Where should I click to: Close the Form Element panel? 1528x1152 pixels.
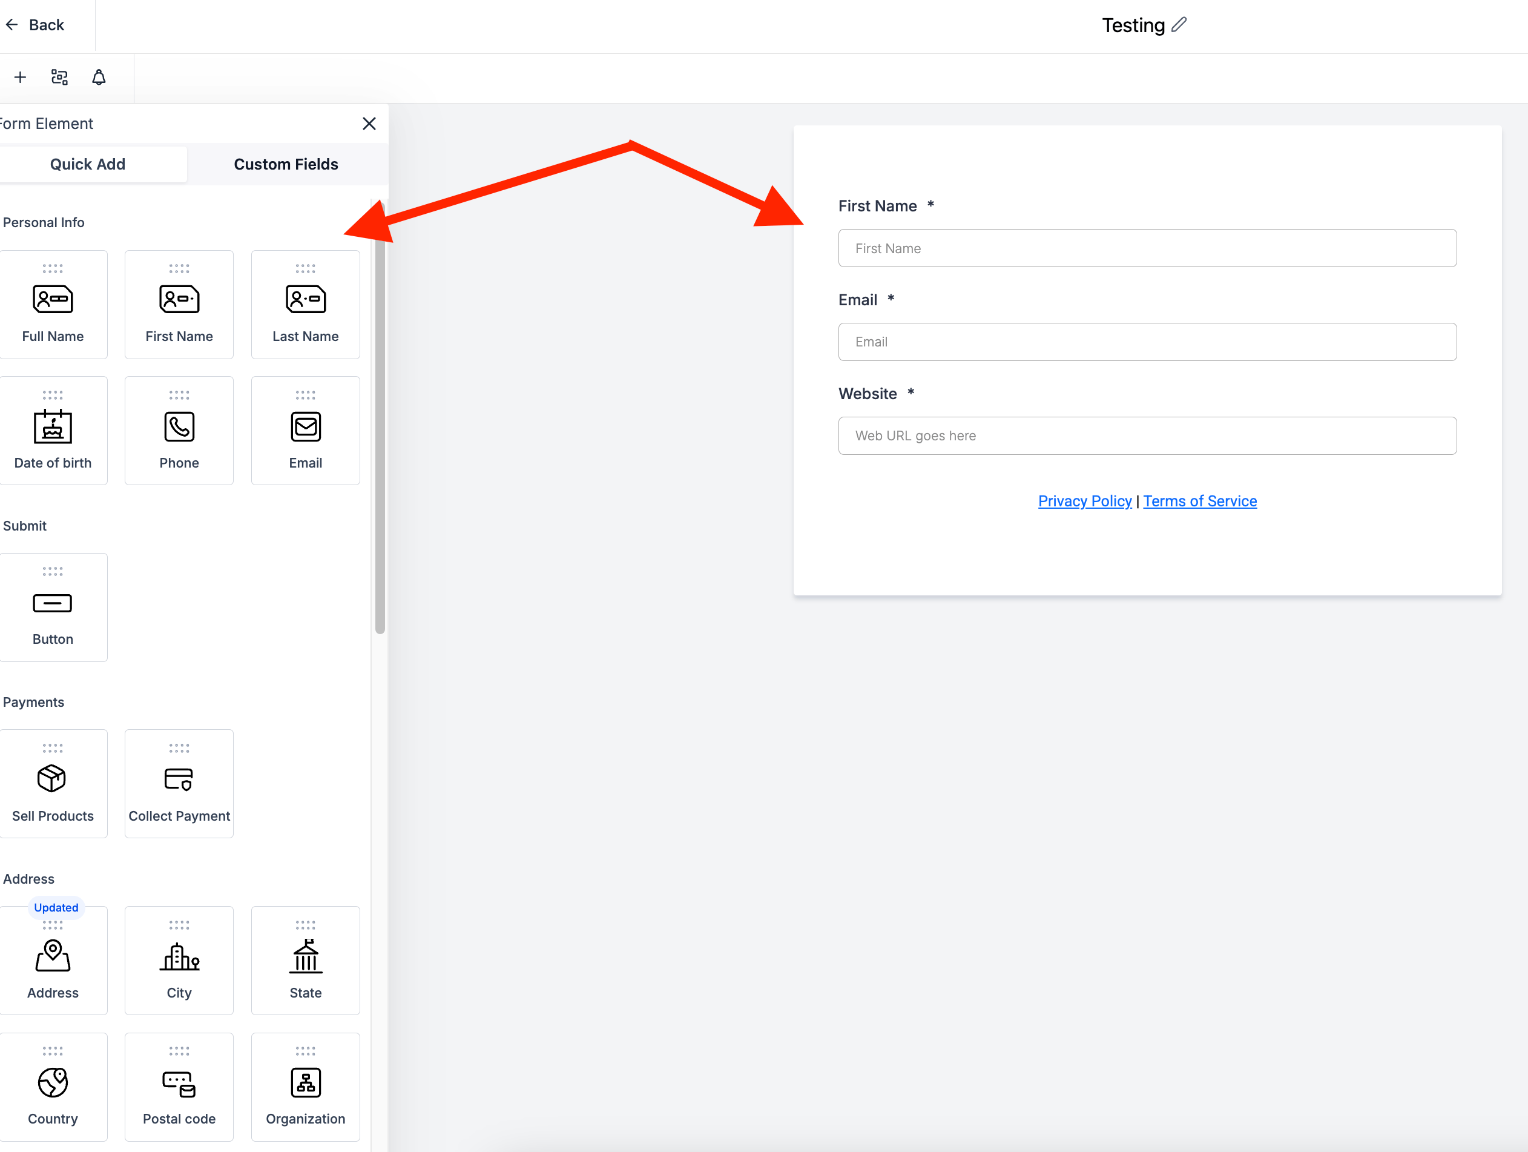pos(369,124)
